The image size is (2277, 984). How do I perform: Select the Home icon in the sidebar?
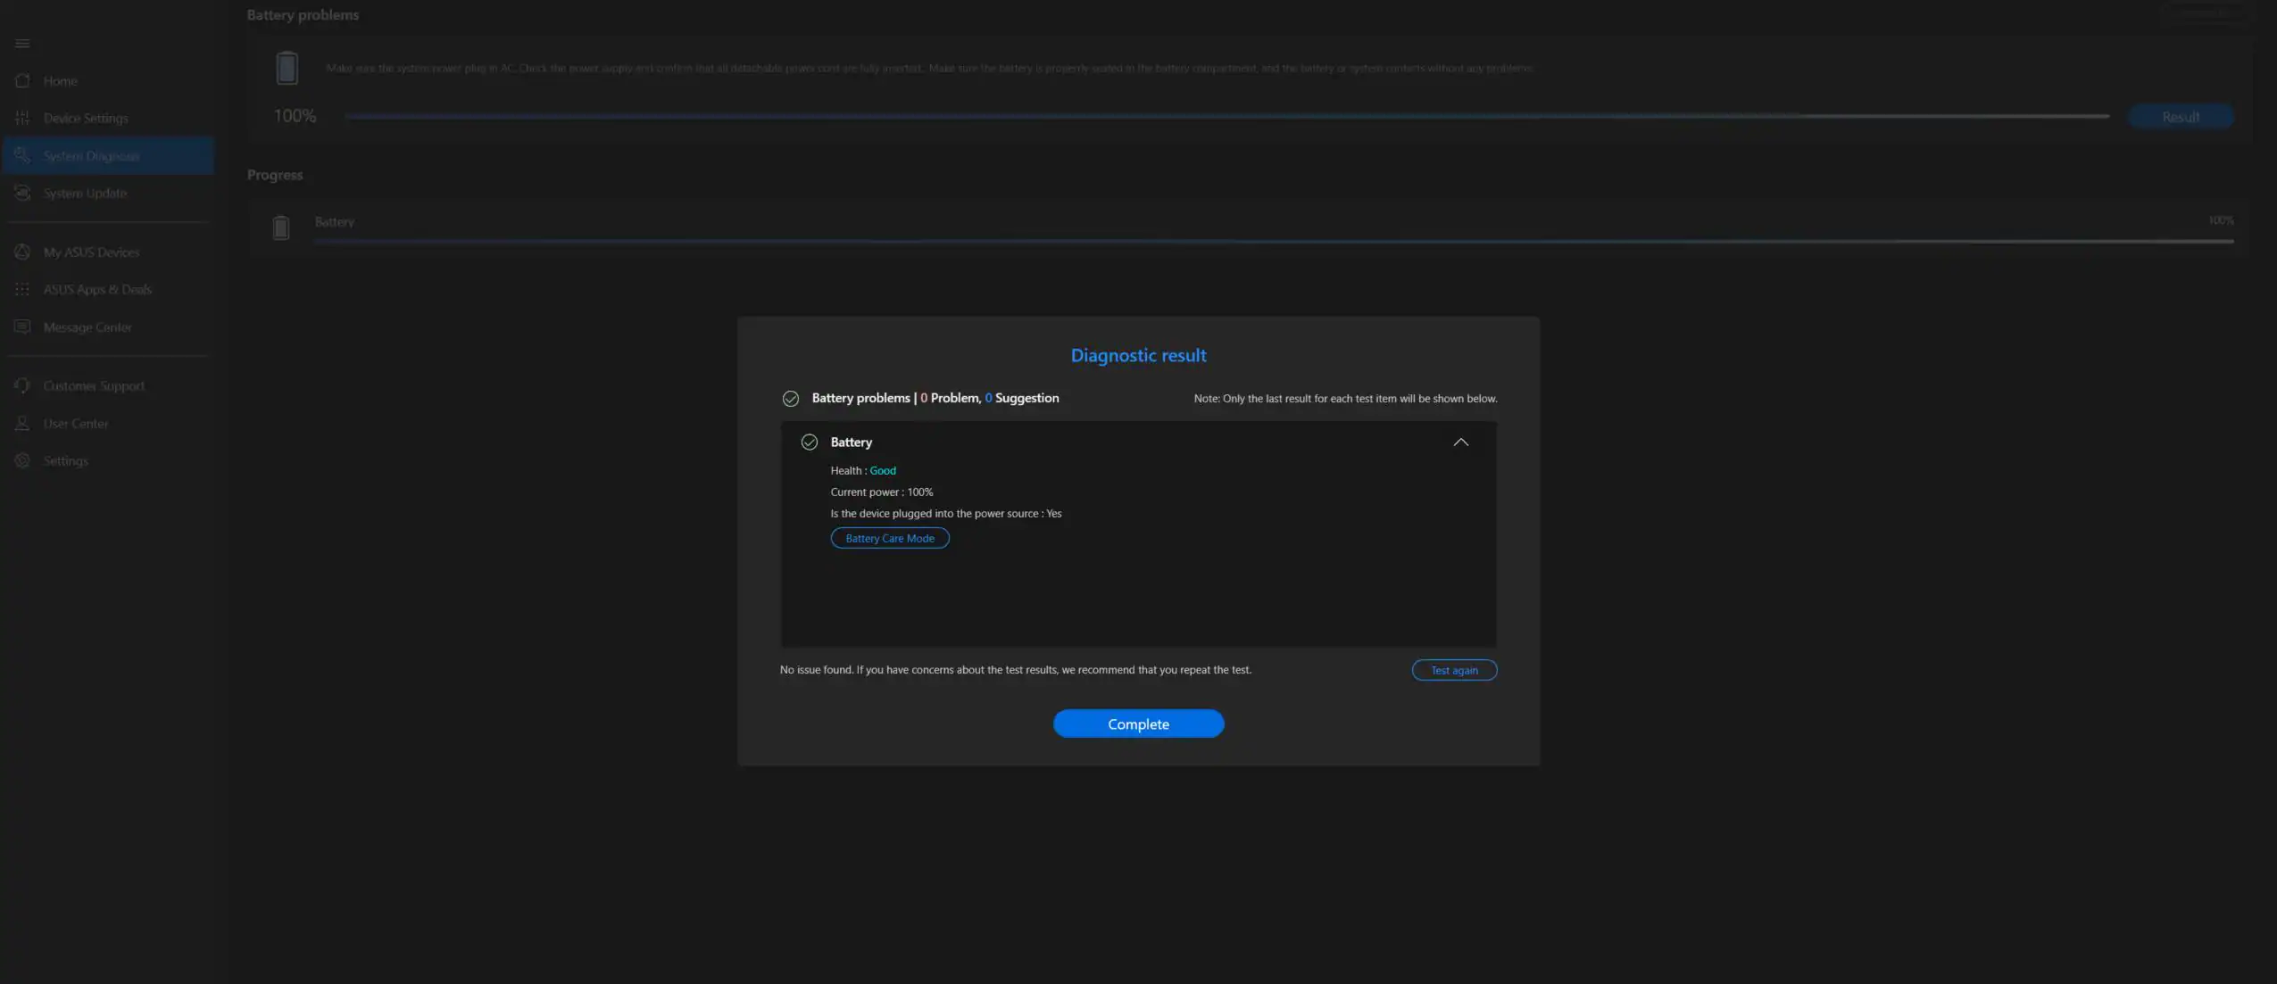(x=22, y=80)
